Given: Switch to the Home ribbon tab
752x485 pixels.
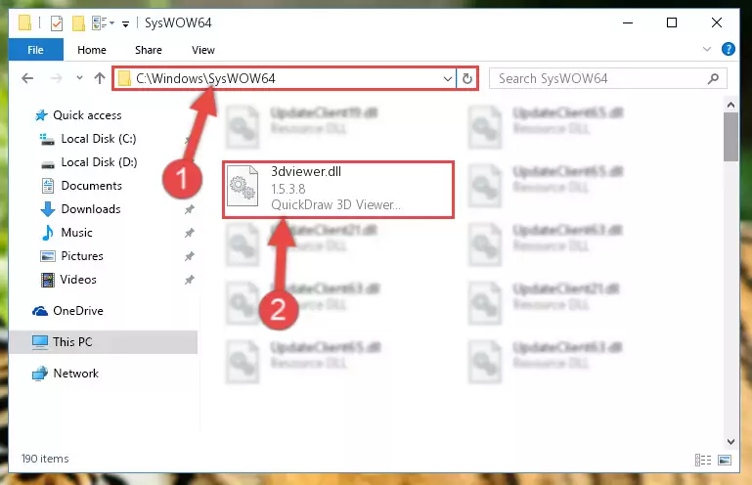Looking at the screenshot, I should (92, 50).
